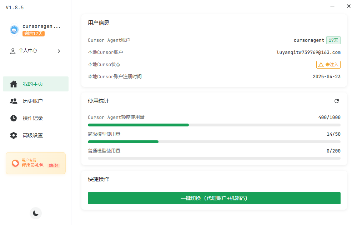Open the 程序员礼包 promotion banner

pos(36,163)
